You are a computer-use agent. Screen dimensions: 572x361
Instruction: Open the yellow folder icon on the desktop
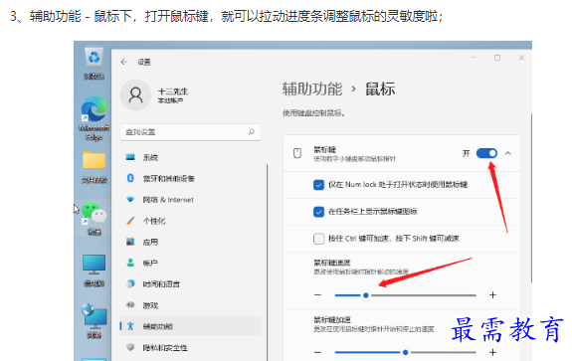tap(95, 167)
